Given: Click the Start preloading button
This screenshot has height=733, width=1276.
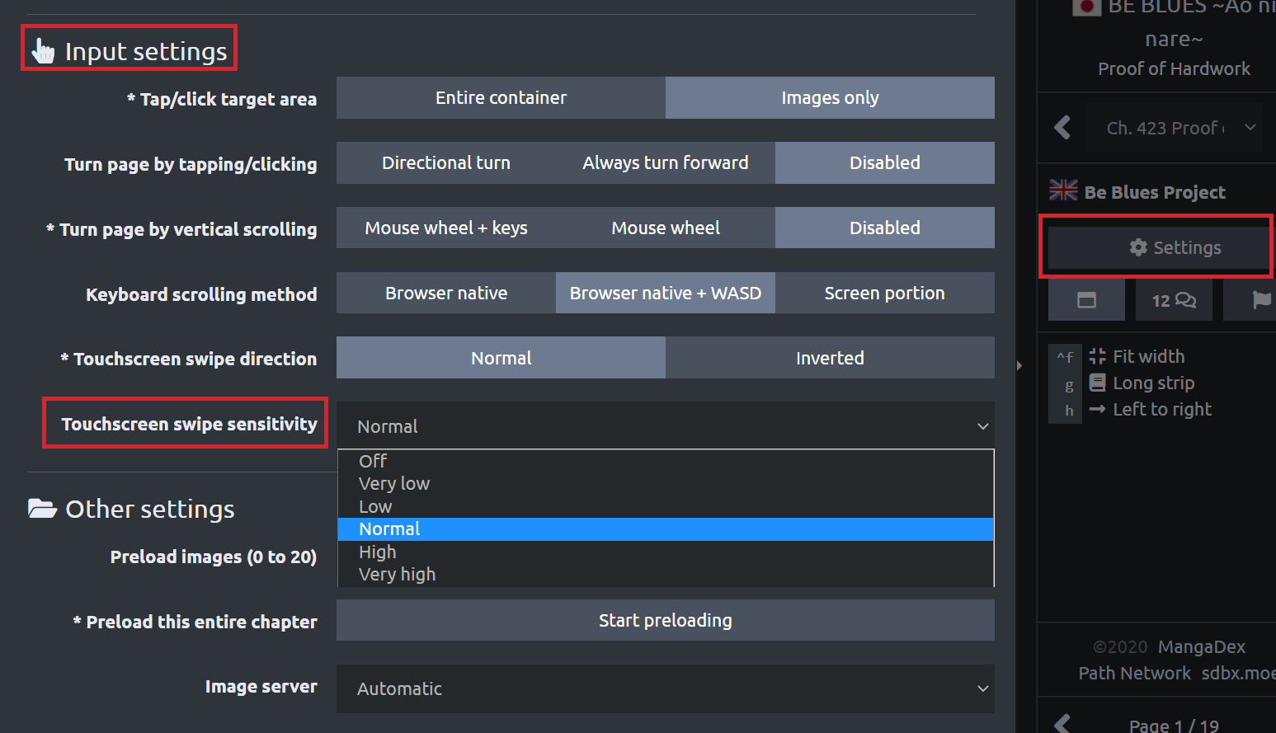Looking at the screenshot, I should pos(665,620).
